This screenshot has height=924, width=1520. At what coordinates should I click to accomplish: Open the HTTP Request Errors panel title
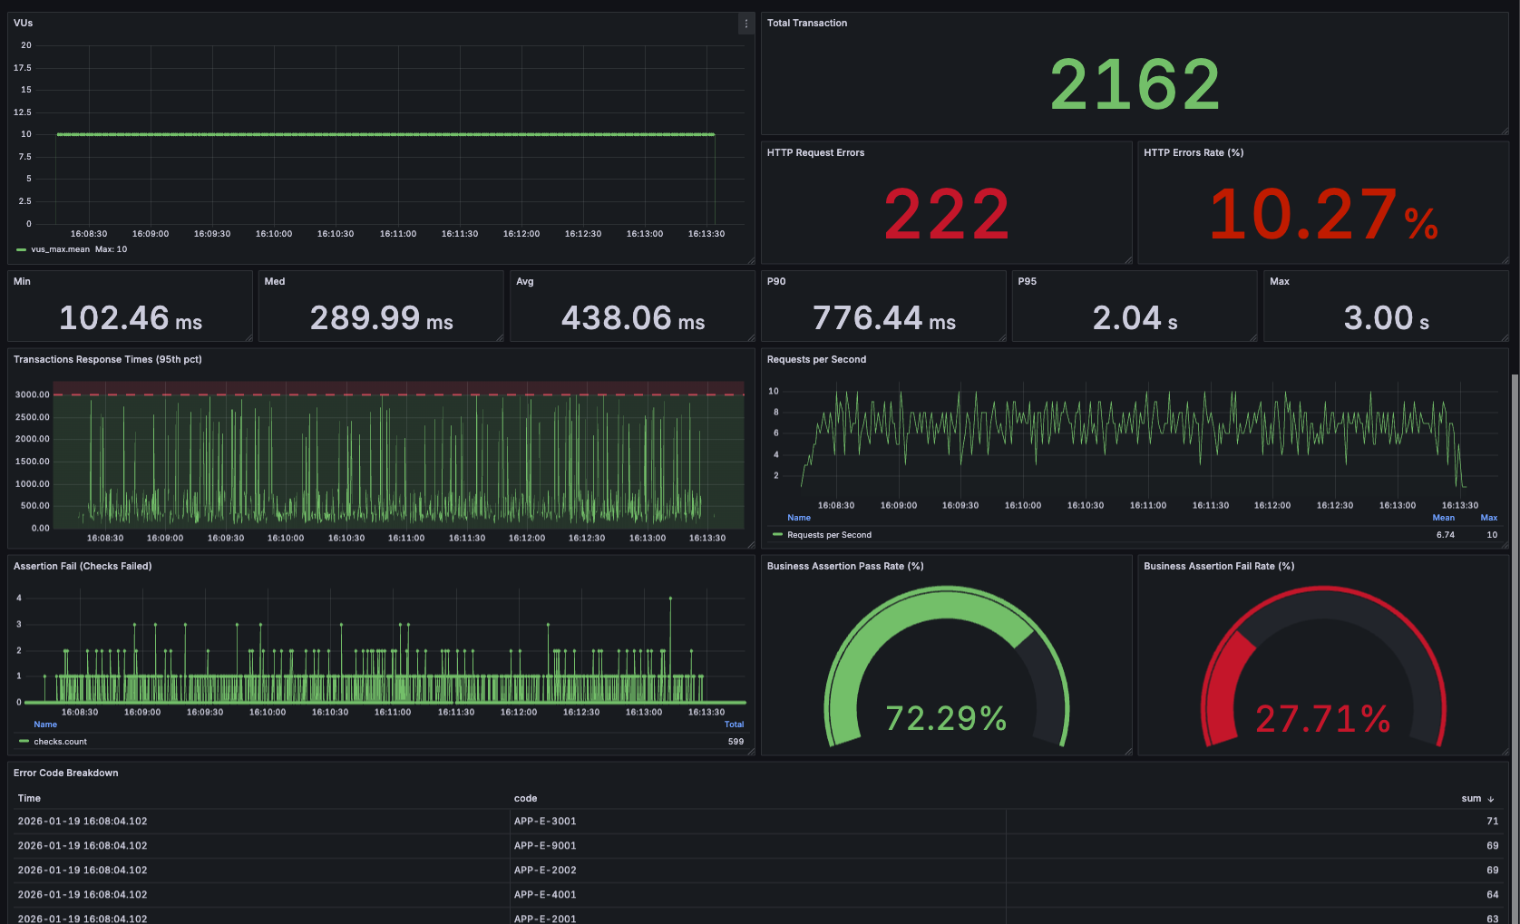[815, 152]
